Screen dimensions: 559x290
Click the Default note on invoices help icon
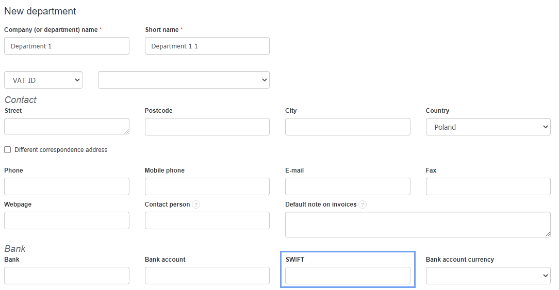click(x=363, y=204)
